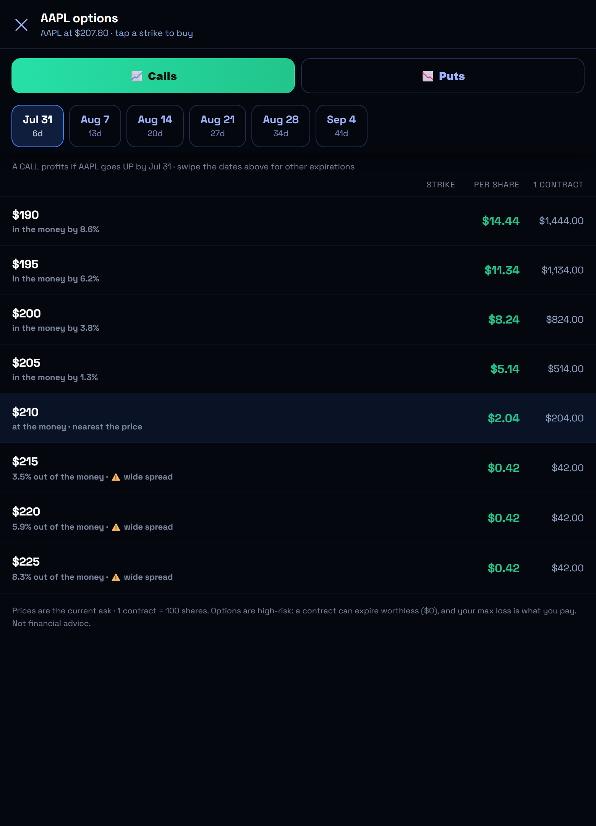Select the Jul 31 expiration
Image resolution: width=596 pixels, height=826 pixels.
coord(37,126)
